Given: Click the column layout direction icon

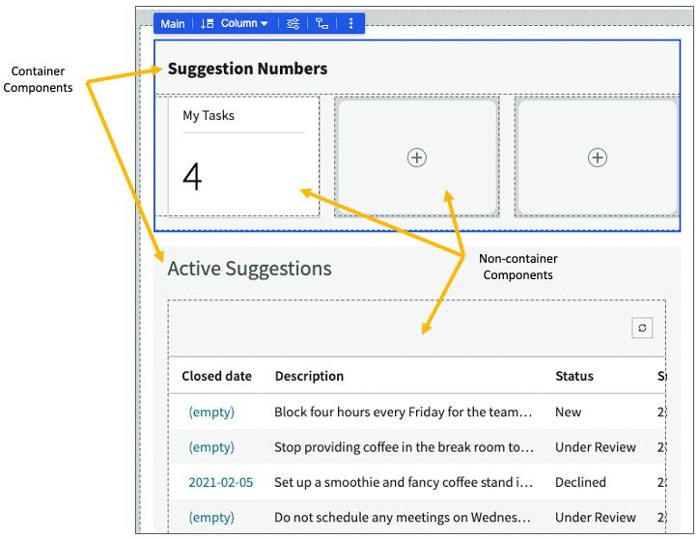Looking at the screenshot, I should coord(207,23).
